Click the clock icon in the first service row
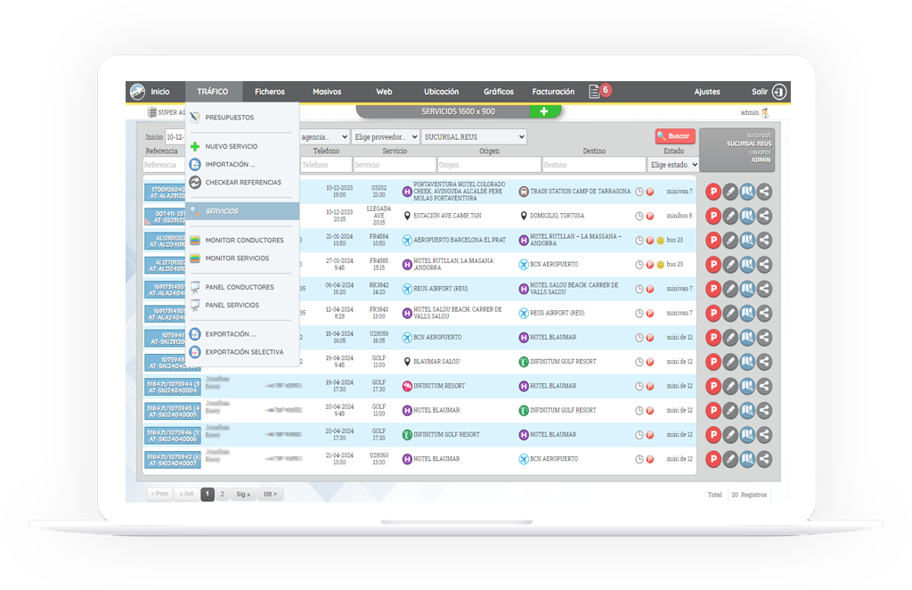This screenshot has width=912, height=590. (x=639, y=192)
